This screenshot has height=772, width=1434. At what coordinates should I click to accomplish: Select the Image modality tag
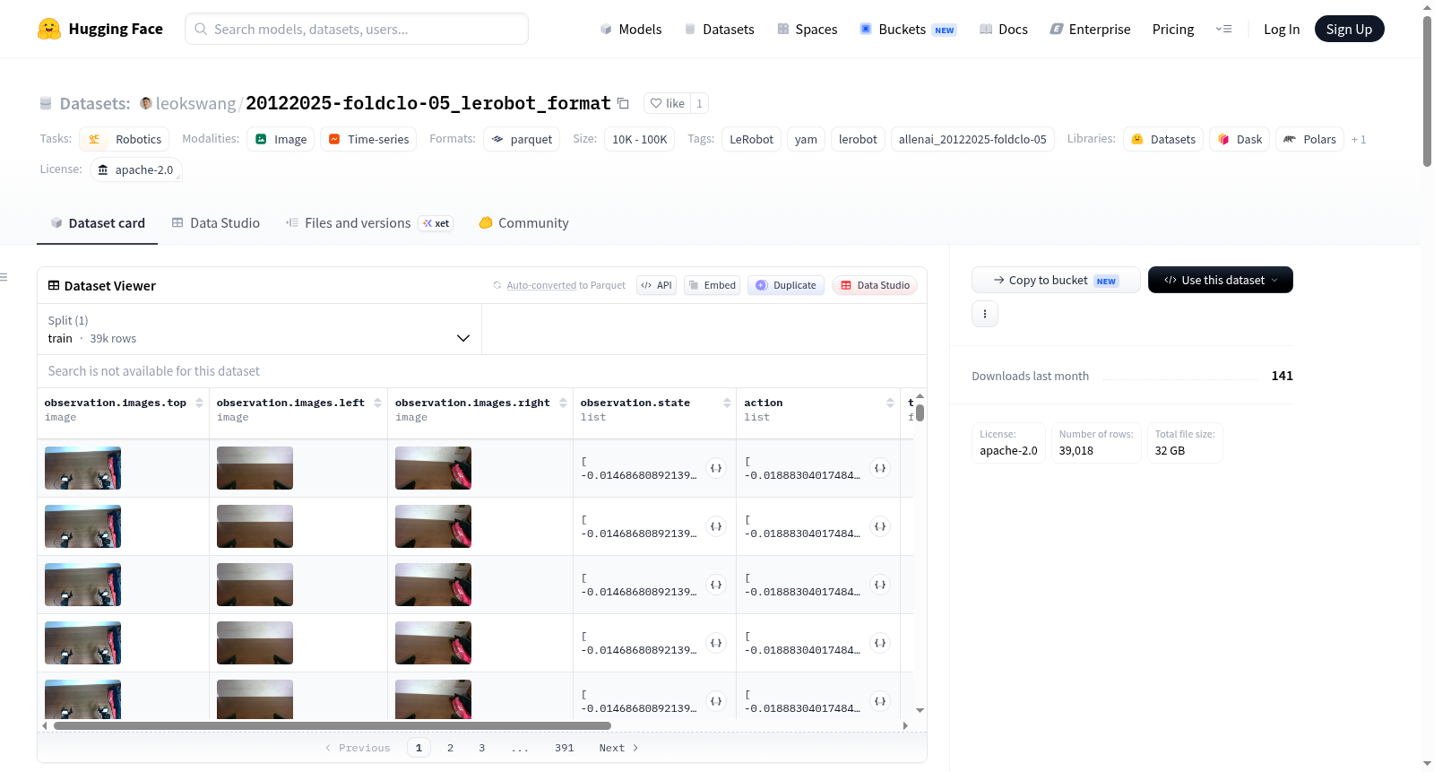click(281, 139)
